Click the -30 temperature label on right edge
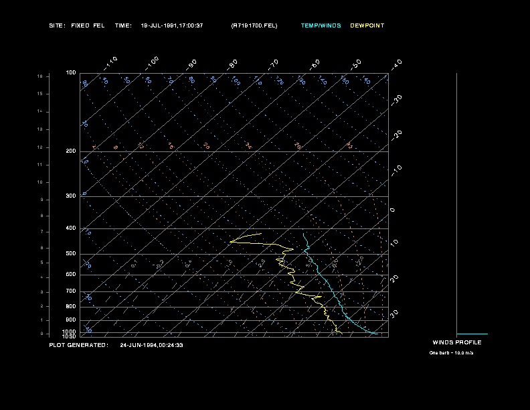 point(396,100)
